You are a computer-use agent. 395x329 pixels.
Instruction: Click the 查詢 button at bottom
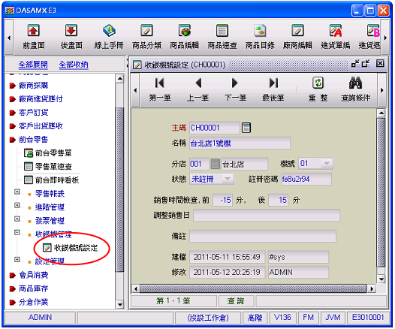236,300
